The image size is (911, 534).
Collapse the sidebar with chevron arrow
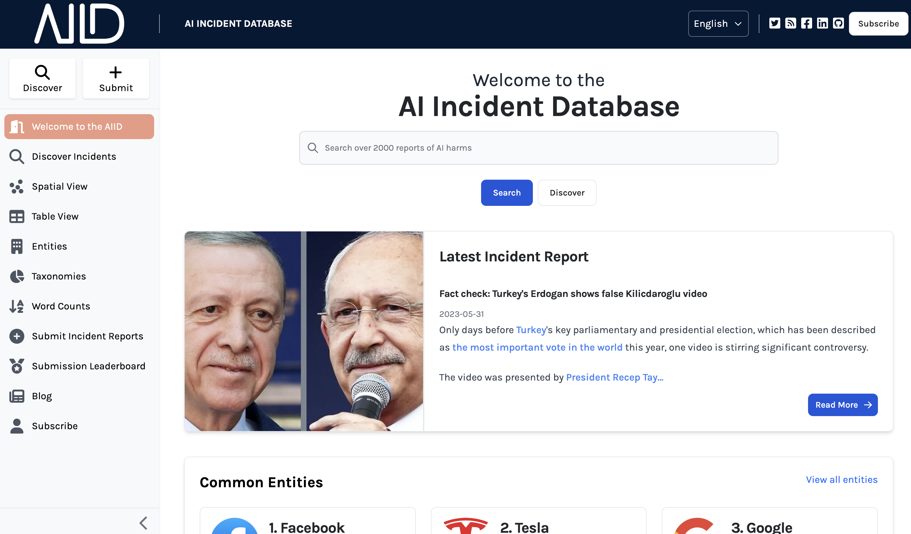144,523
